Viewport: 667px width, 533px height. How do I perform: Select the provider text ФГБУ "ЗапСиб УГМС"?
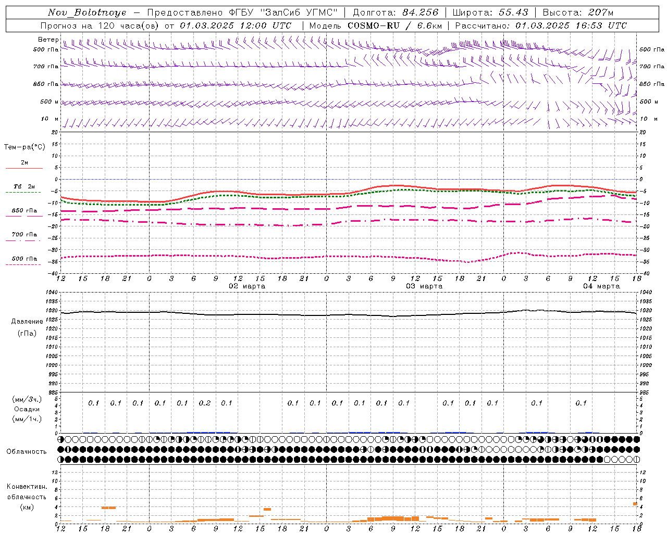coord(283,12)
